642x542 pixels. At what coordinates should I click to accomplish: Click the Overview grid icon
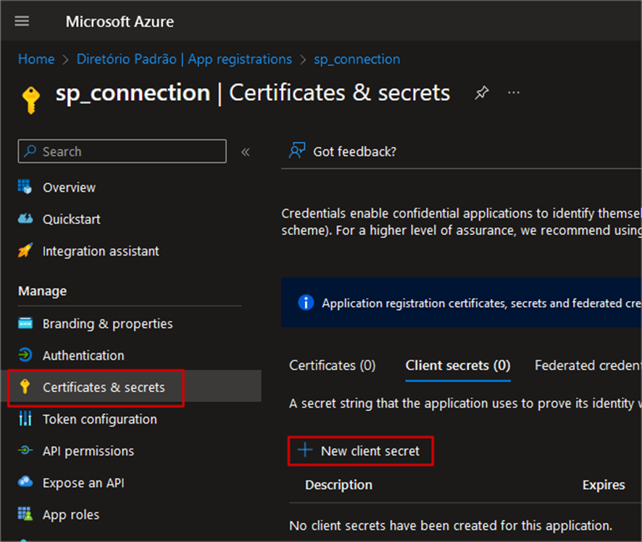coord(25,186)
